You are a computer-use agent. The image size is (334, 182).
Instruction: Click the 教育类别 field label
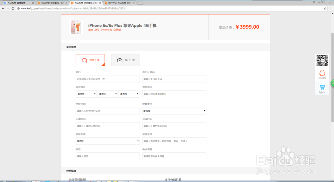147,104
